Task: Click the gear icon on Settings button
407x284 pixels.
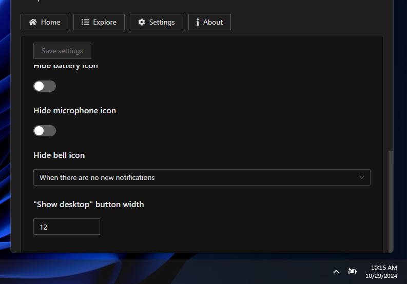Action: pos(142,22)
